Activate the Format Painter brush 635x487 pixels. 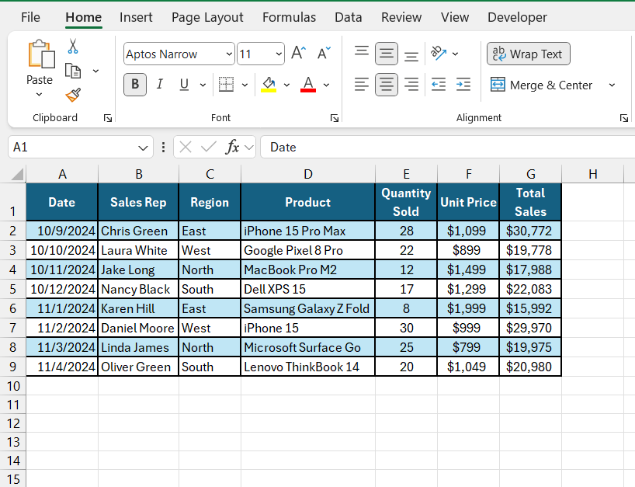(x=73, y=96)
